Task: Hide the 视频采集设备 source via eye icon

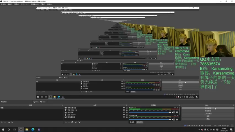Action: click(x=124, y=108)
